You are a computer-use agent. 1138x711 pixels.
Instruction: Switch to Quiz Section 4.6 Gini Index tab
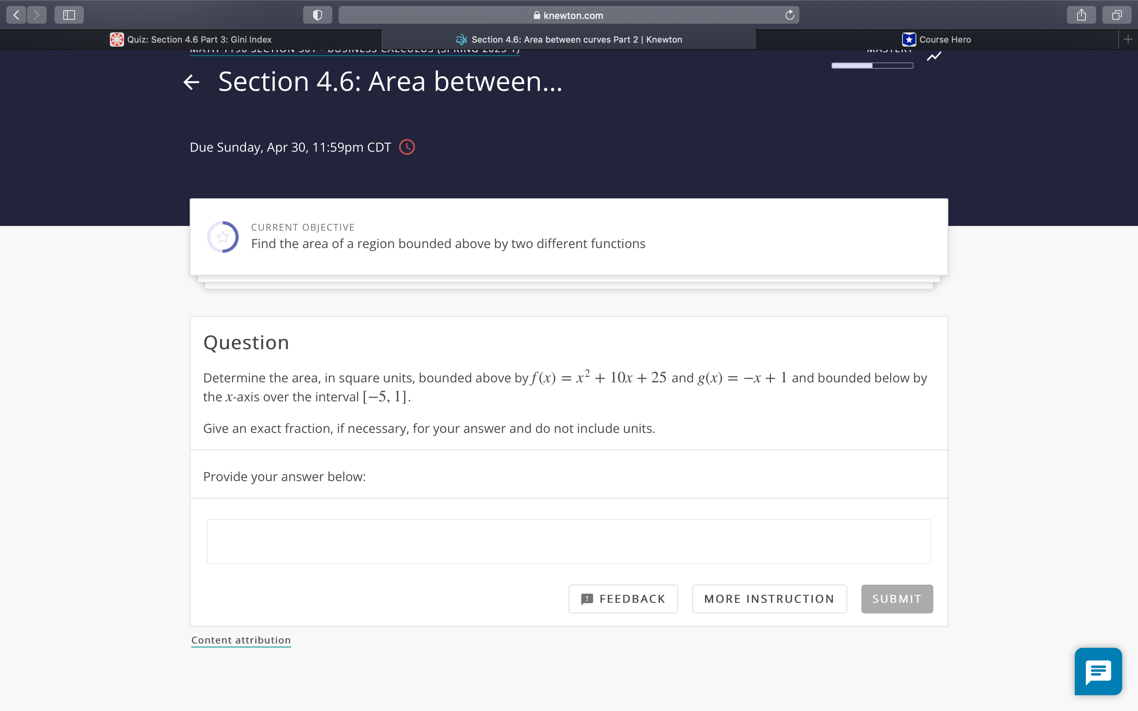click(191, 39)
